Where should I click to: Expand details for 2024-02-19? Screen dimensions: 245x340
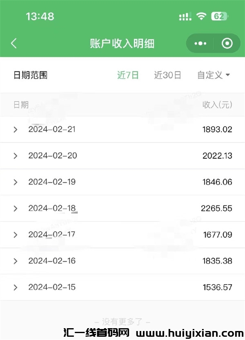coord(16,182)
